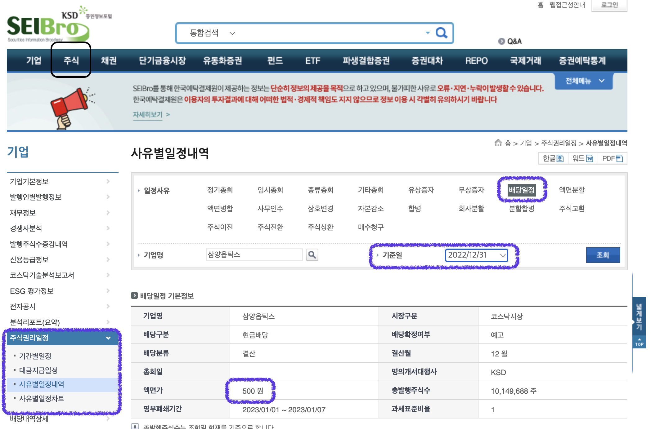Open 사유별일정내역 sidebar submenu
The height and width of the screenshot is (429, 651).
click(42, 384)
